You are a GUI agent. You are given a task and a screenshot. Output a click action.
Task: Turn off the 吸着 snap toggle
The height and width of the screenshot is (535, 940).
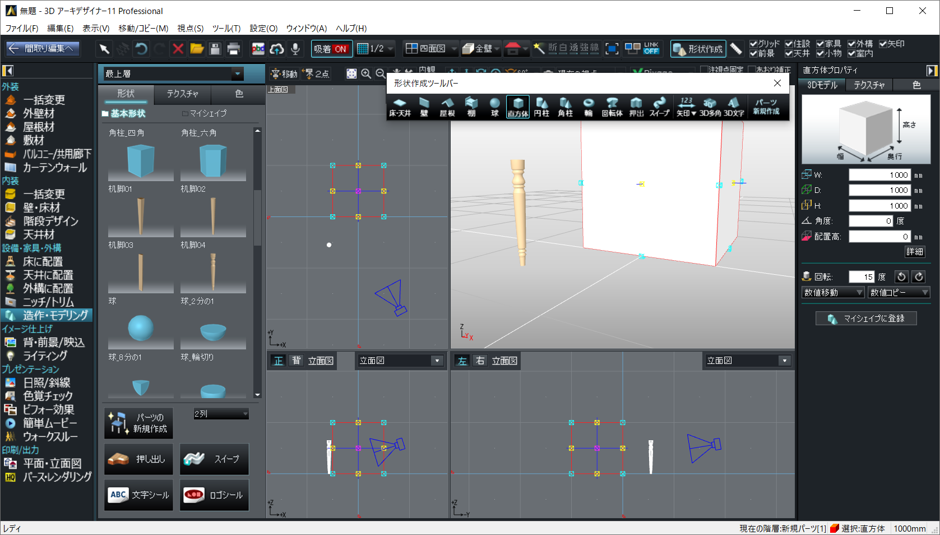331,49
